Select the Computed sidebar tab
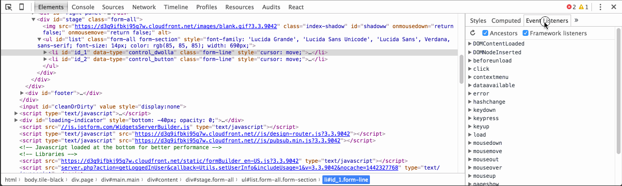The image size is (622, 186). (x=506, y=20)
